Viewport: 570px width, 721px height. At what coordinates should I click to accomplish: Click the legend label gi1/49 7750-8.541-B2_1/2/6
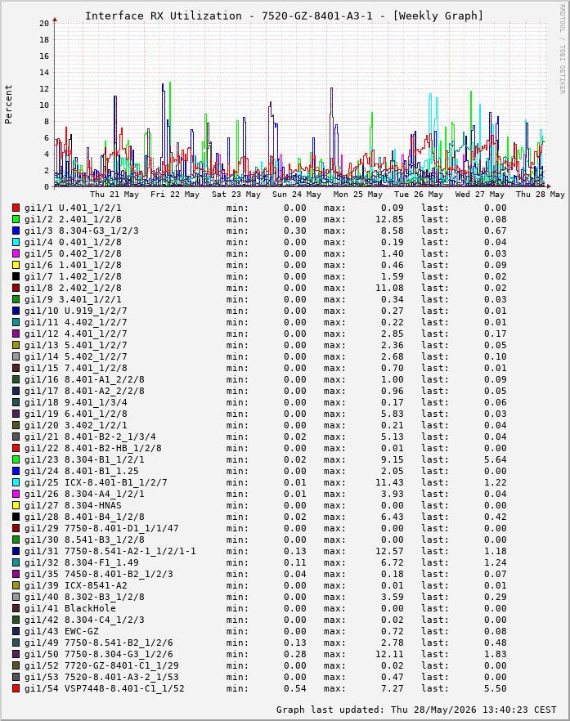pos(98,643)
